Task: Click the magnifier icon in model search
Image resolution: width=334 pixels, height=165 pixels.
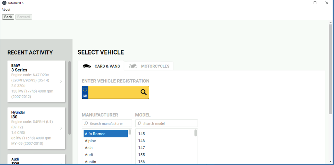Action: point(140,124)
